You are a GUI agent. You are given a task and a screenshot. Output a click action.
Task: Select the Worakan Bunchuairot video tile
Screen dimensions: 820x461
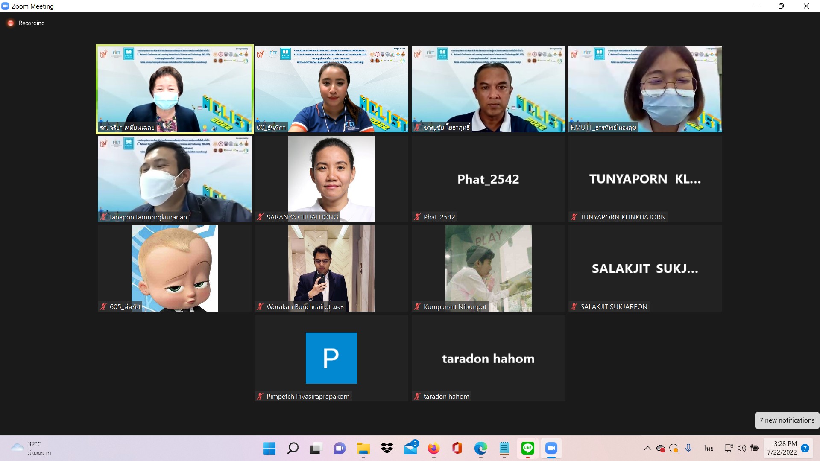[x=331, y=268]
